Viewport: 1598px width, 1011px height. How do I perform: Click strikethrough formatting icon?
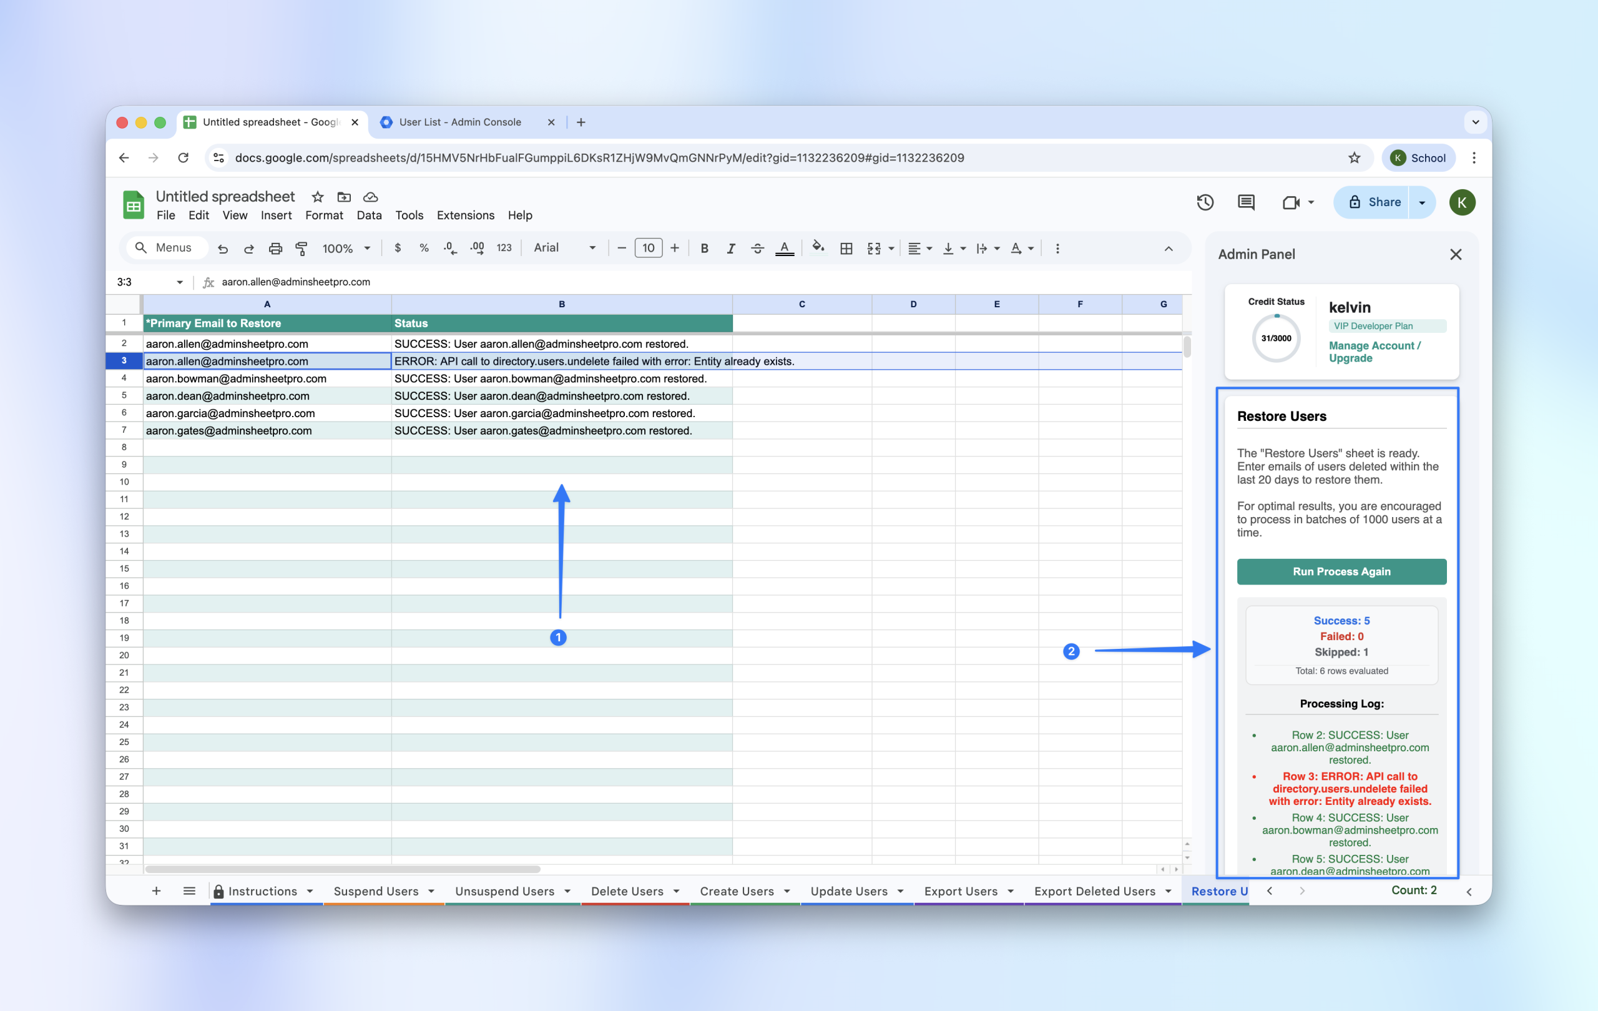click(757, 249)
